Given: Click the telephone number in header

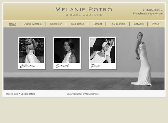Looking at the screenshot, I should click(x=152, y=10).
